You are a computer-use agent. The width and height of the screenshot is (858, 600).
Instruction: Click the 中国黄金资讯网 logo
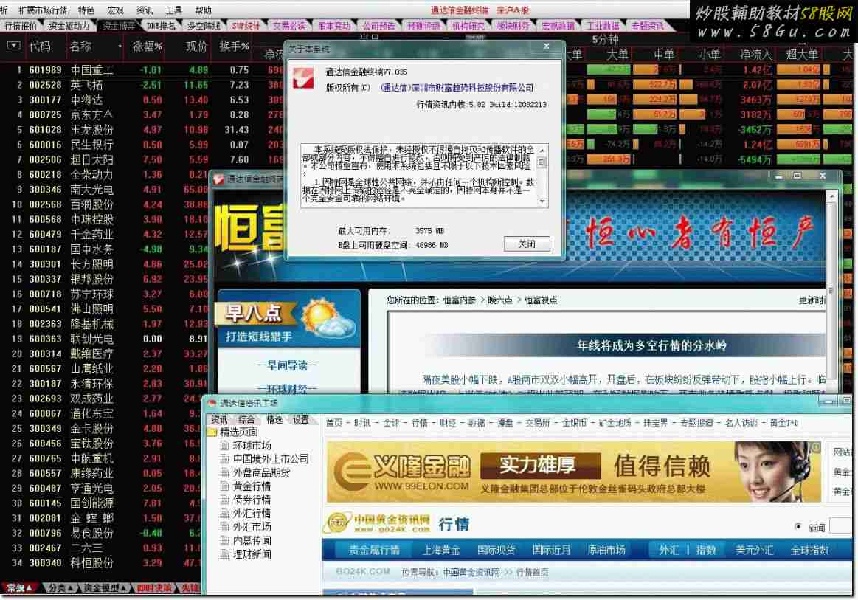point(378,524)
